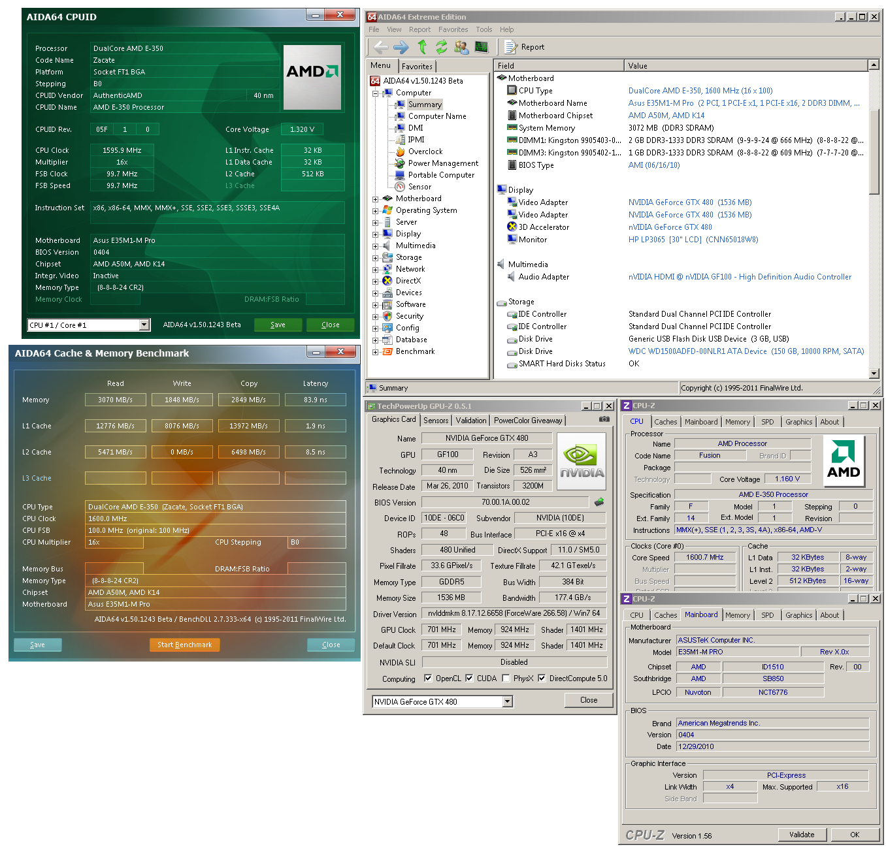
Task: Click the red 64 icon at tree root
Action: point(375,81)
